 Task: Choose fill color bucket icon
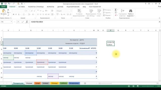(x=29, y=14)
